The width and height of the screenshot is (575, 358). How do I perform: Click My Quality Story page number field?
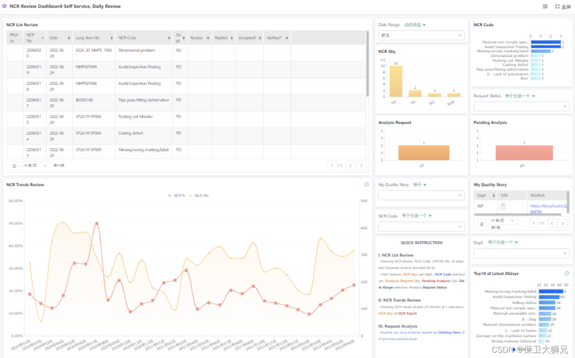click(x=533, y=223)
